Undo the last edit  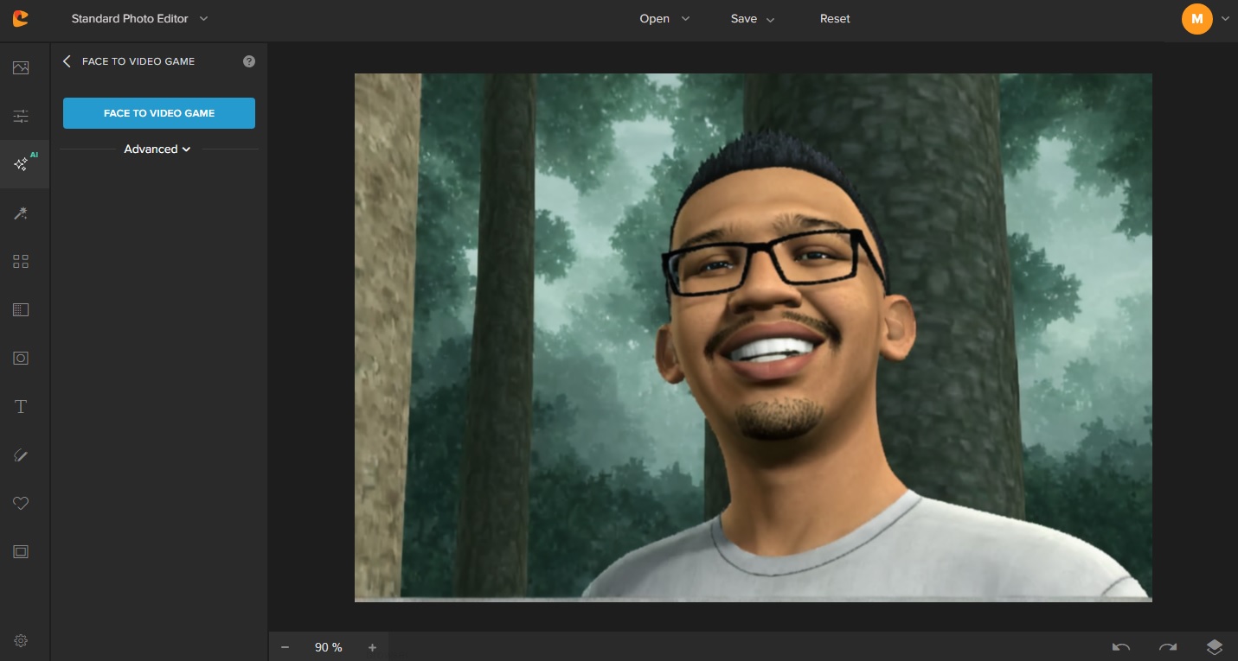tap(1120, 647)
